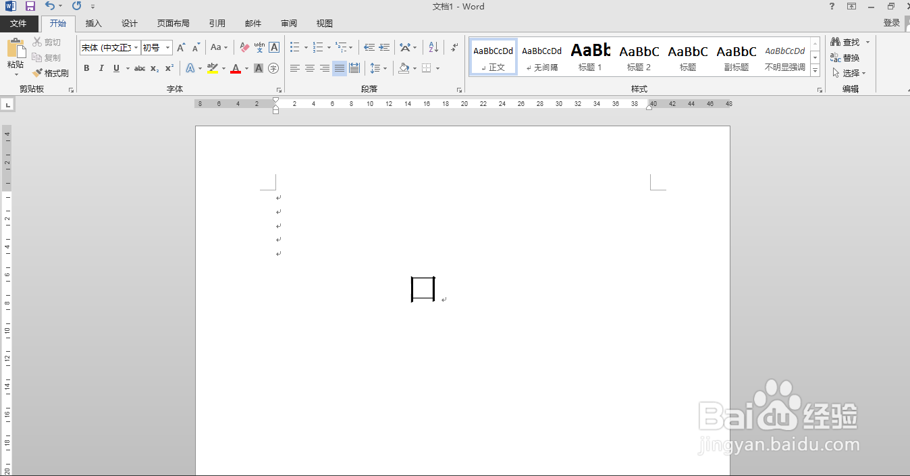Open Paragraph dialog launcher in 段落 group
The height and width of the screenshot is (476, 910).
coord(460,90)
